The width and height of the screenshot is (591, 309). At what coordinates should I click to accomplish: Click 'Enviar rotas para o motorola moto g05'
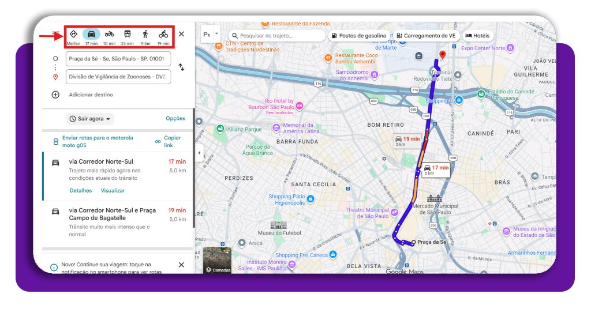tap(96, 141)
